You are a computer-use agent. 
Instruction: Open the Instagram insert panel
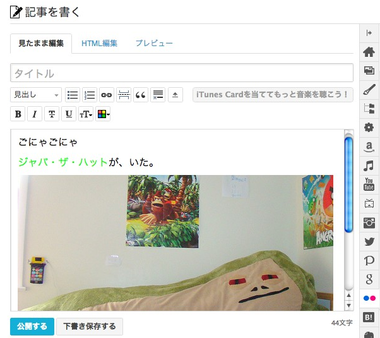pos(369,222)
